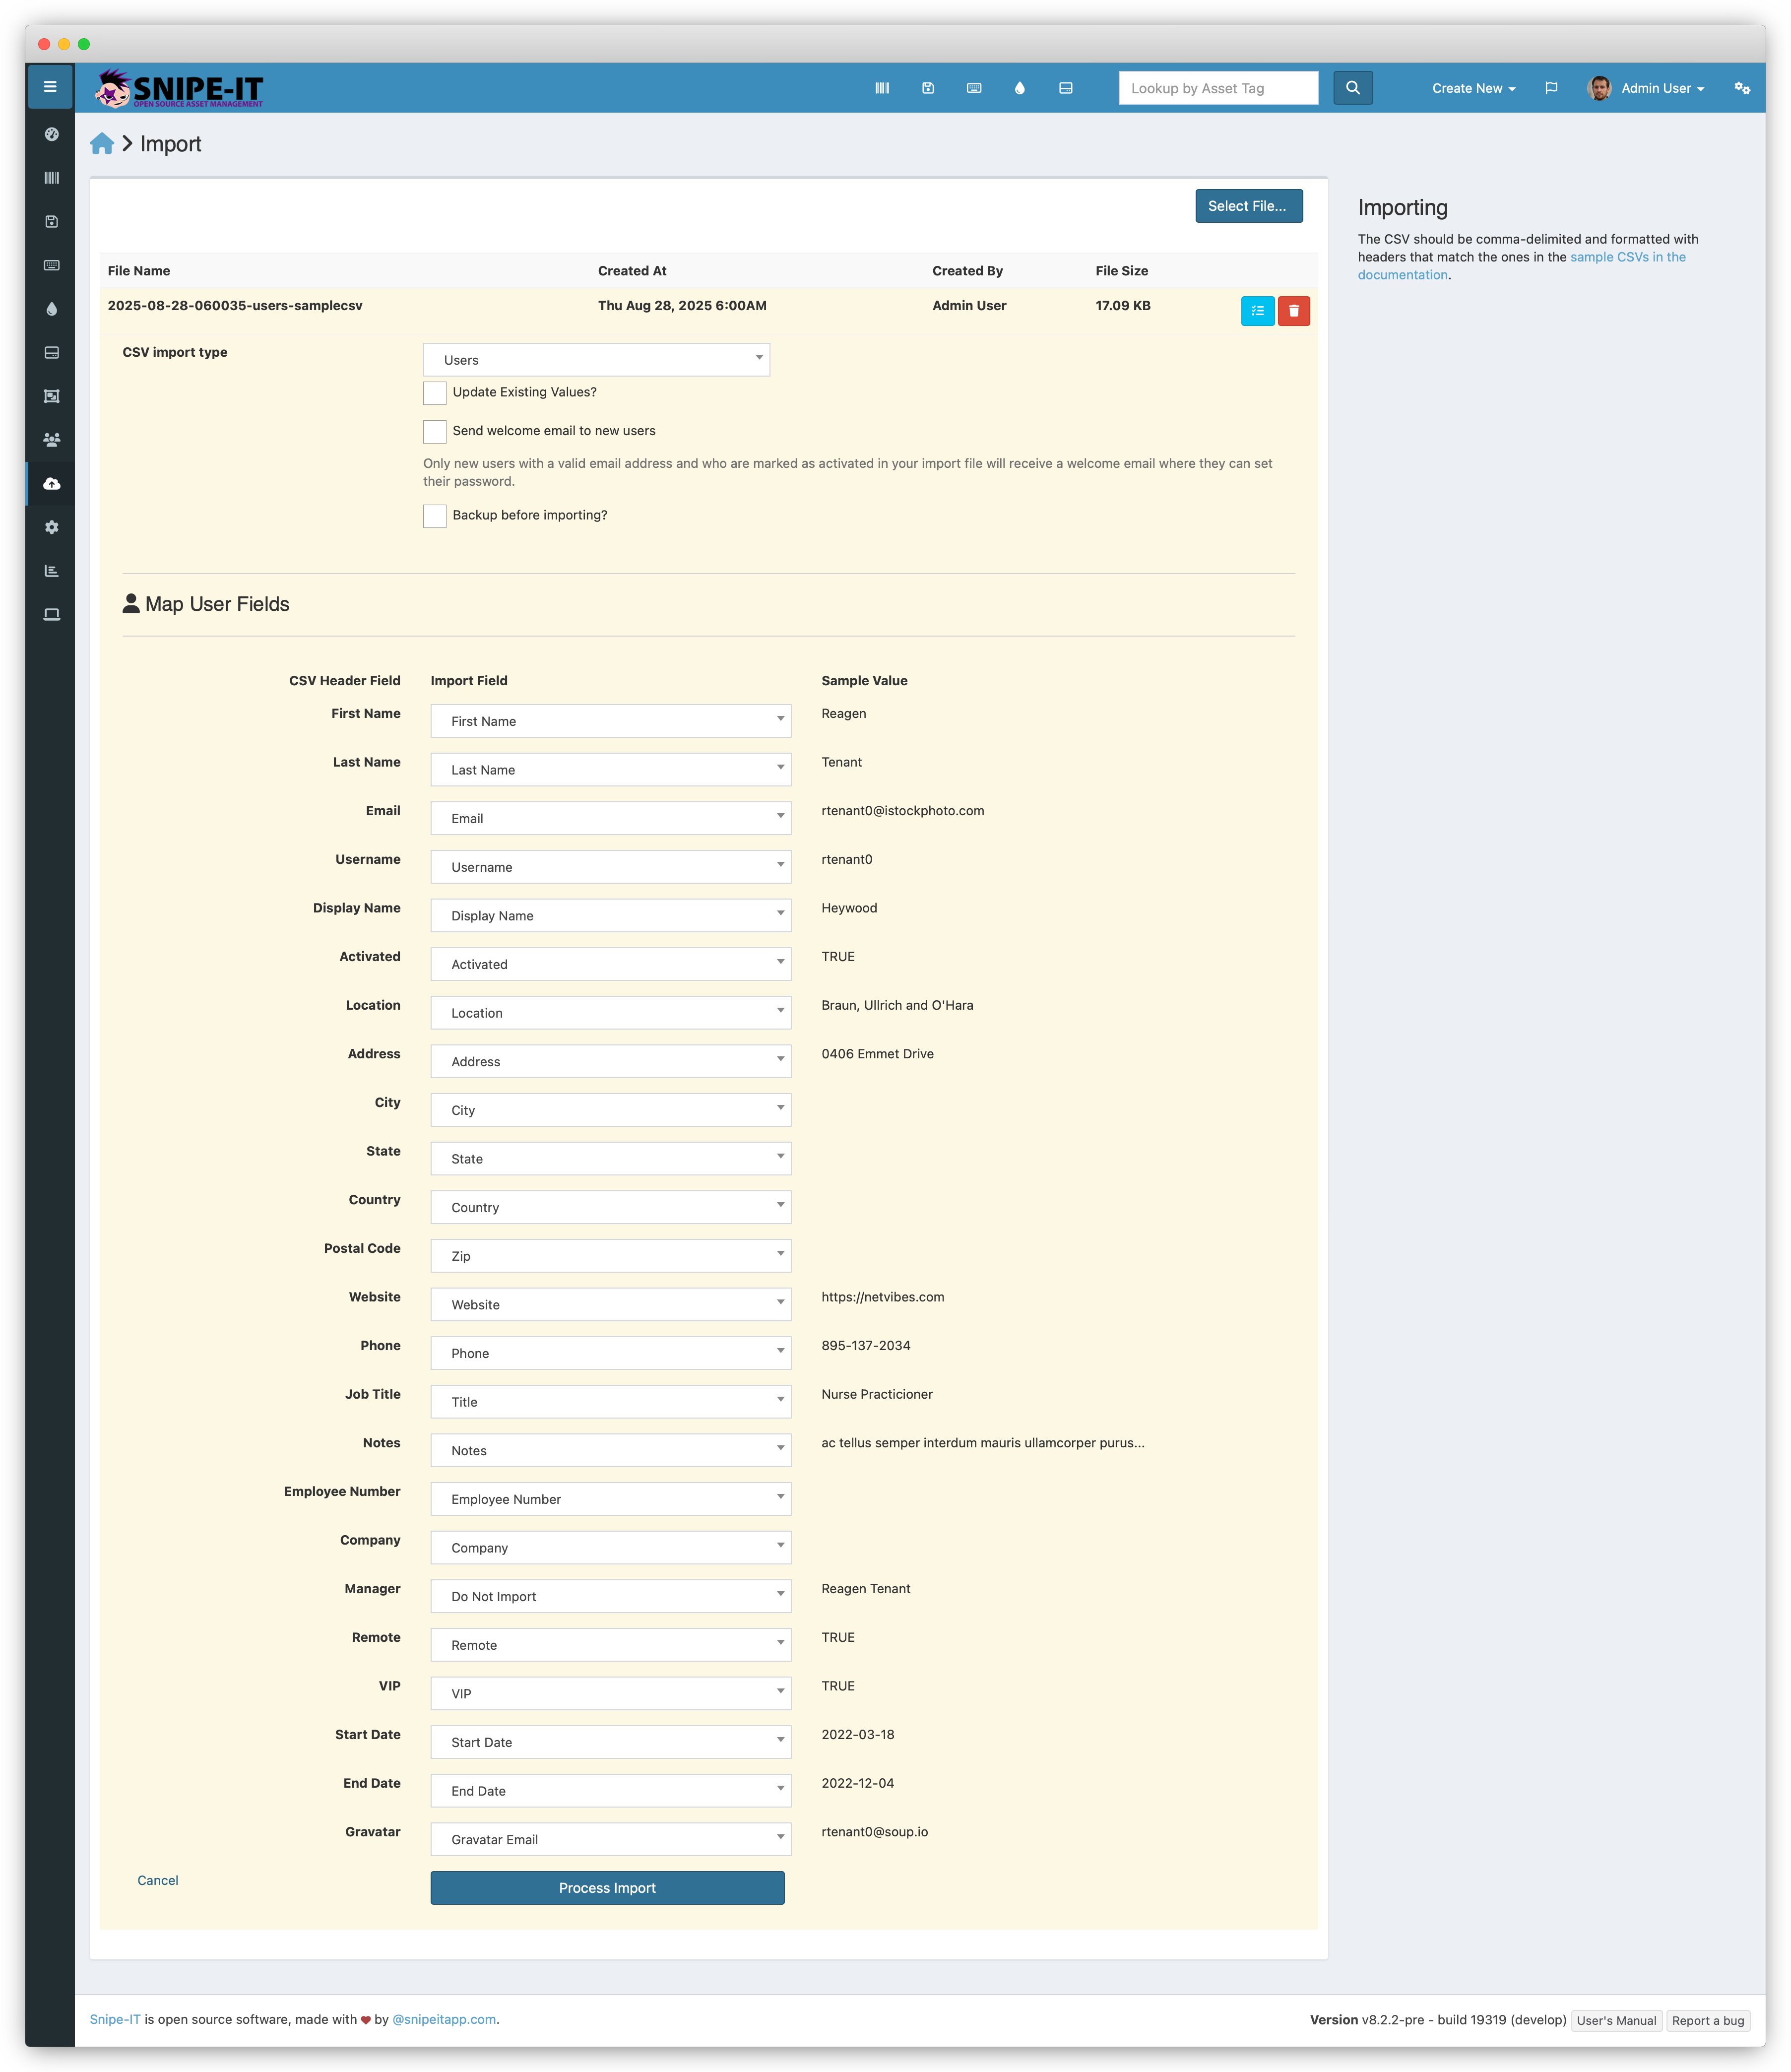This screenshot has width=1791, height=2072.
Task: Open the @snipeitapp.com footer link
Action: [444, 2019]
